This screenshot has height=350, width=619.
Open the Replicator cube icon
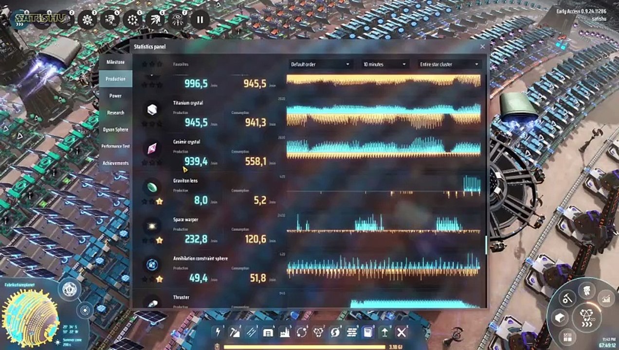tap(560, 317)
